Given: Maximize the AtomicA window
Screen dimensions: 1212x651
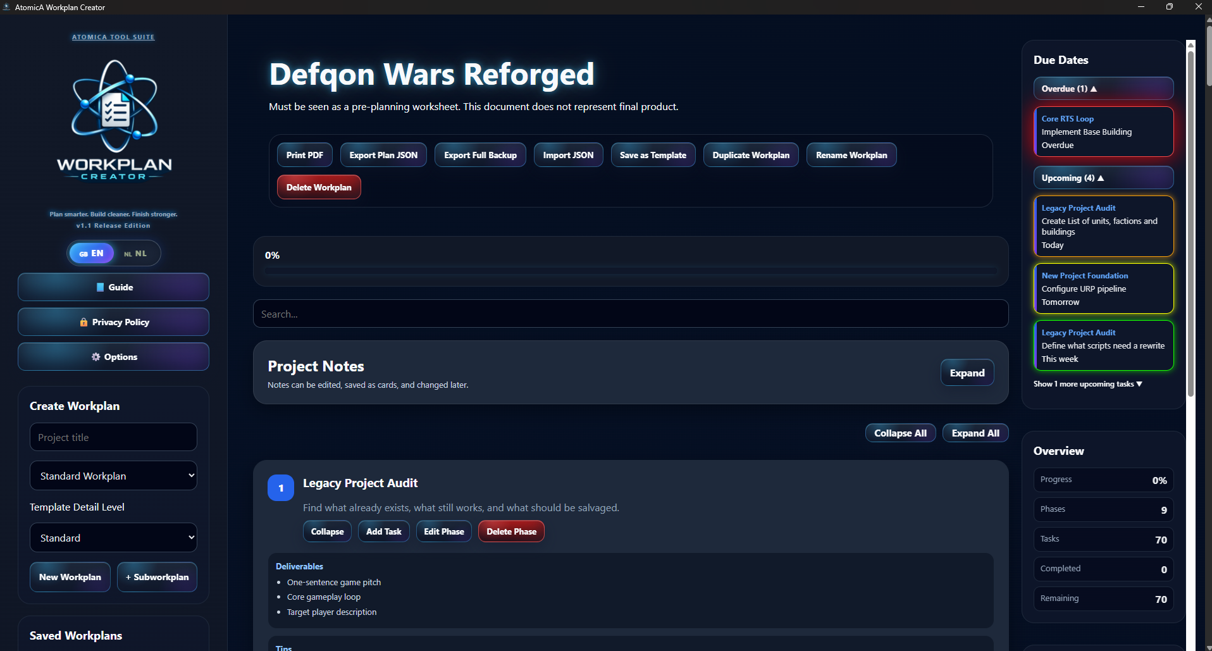Looking at the screenshot, I should pyautogui.click(x=1170, y=7).
